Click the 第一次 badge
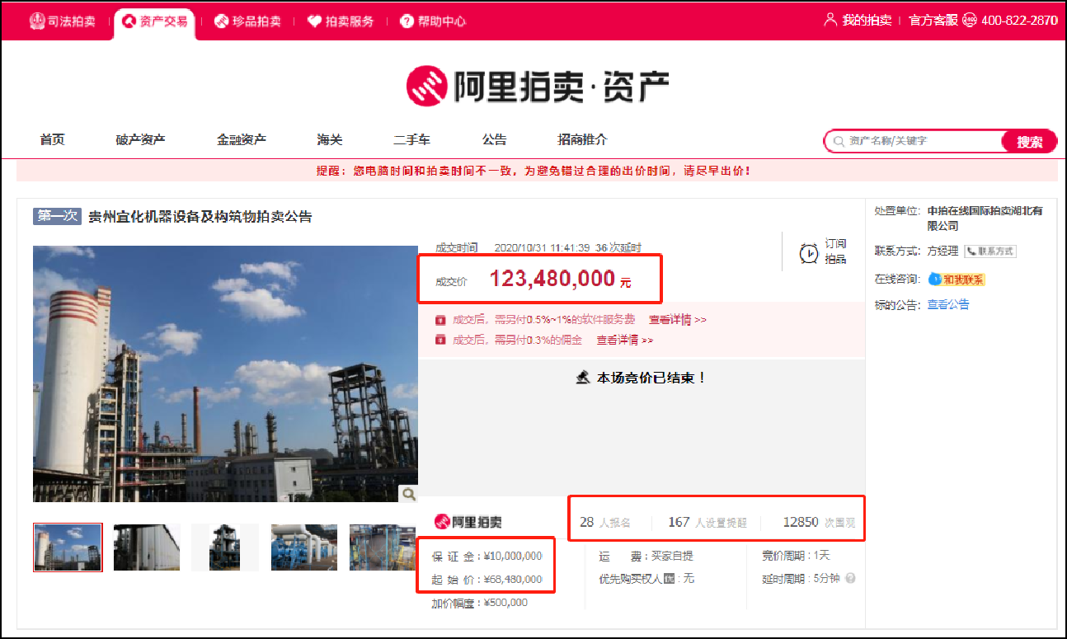Screen dimensions: 1067x639 click(57, 216)
